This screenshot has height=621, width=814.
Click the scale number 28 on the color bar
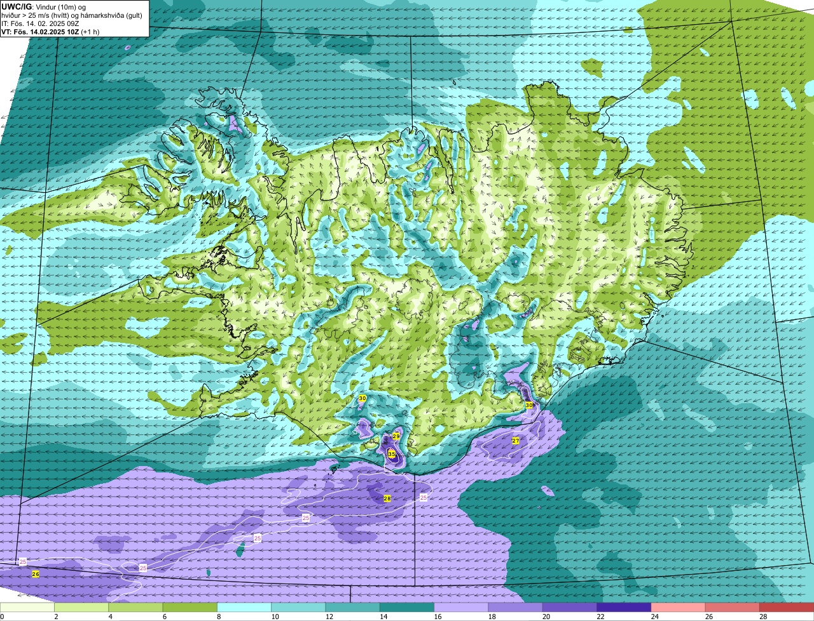click(762, 617)
